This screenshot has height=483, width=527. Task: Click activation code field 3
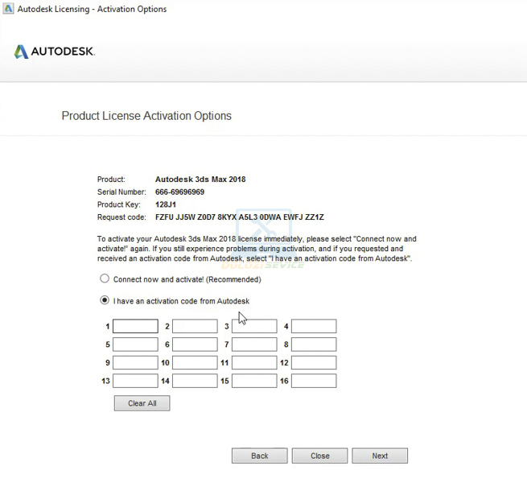click(x=254, y=327)
